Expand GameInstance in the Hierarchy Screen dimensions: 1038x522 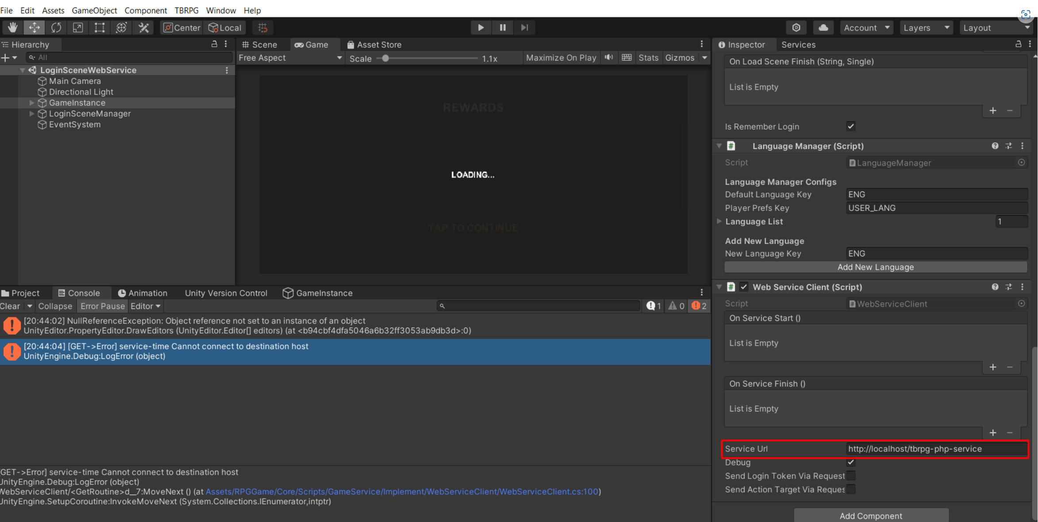(x=31, y=103)
